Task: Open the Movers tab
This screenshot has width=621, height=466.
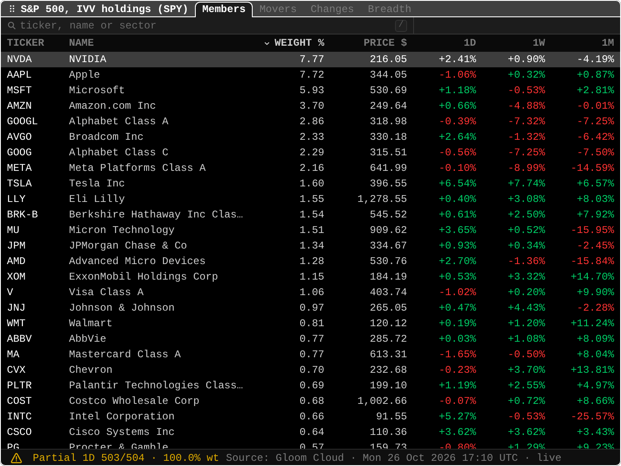Action: [278, 9]
